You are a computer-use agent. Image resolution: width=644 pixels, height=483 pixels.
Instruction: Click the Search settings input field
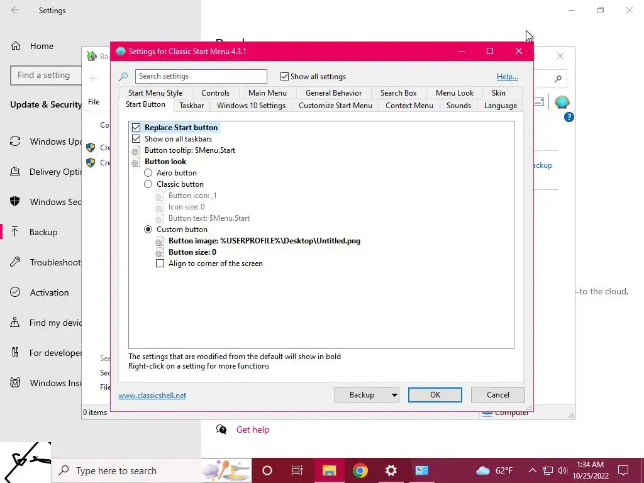pos(201,76)
